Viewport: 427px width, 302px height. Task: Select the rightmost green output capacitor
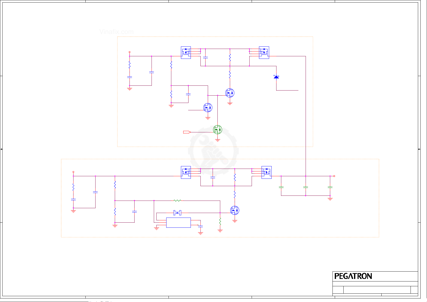point(330,187)
